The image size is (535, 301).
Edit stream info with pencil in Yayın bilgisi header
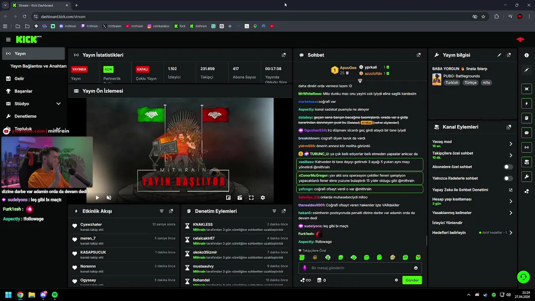coord(499,55)
